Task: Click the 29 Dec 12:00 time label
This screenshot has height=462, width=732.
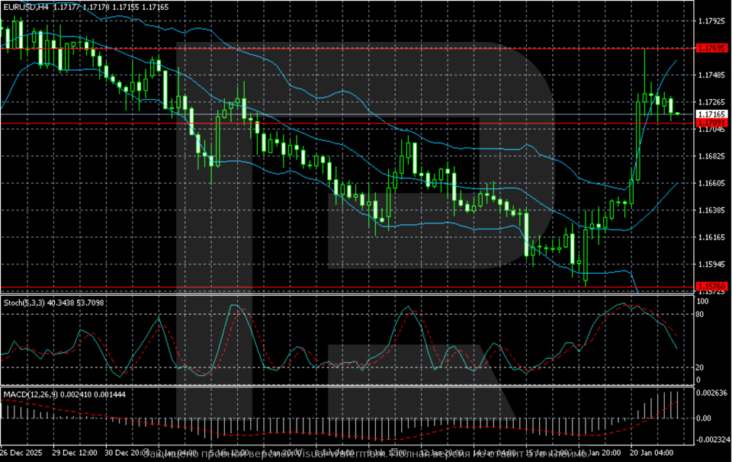Action: pos(75,454)
